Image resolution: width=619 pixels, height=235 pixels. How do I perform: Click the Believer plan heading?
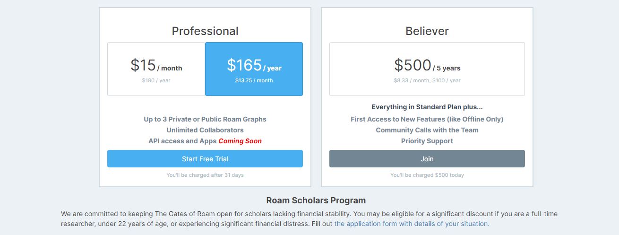tap(427, 31)
